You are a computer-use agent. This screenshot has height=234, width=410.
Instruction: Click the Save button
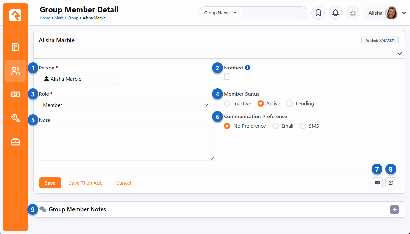pos(50,183)
